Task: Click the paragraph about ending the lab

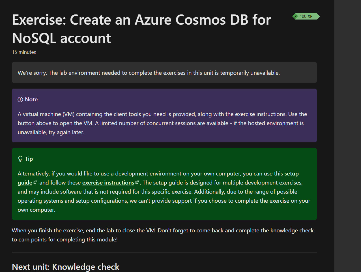Action: (x=162, y=235)
